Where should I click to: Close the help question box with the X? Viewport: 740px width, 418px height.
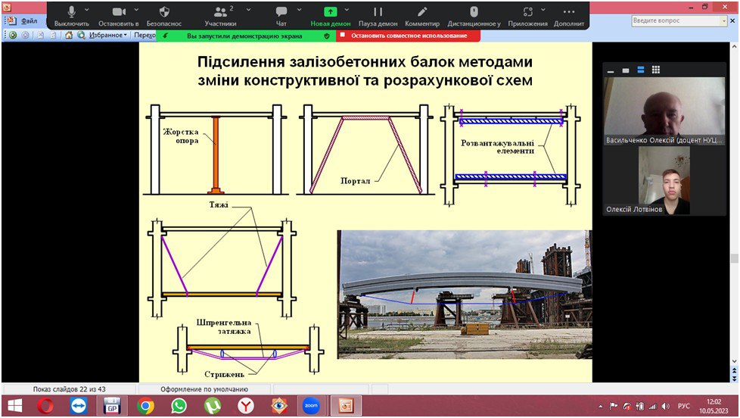[732, 20]
